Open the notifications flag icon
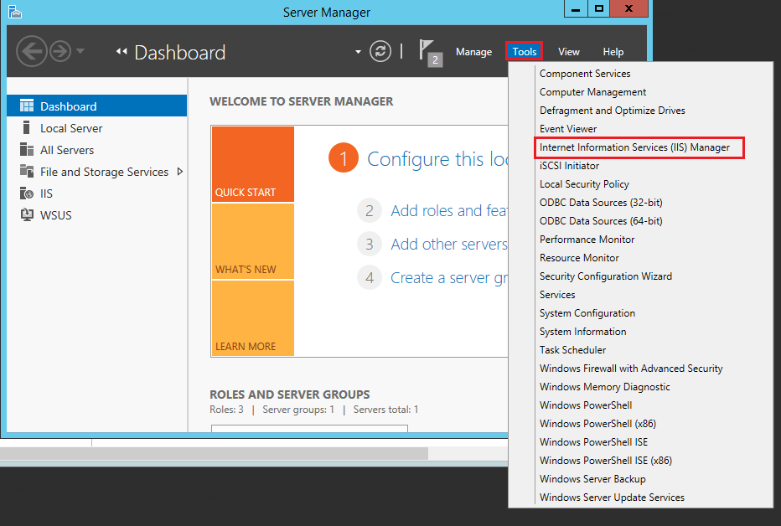Screen dimensions: 781x526 pyautogui.click(x=428, y=52)
